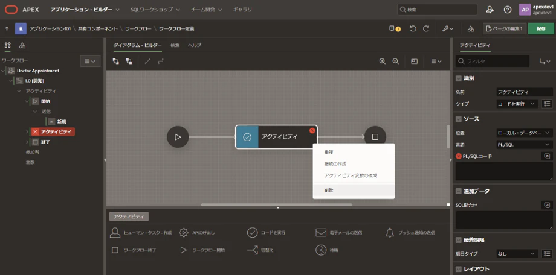Click the AP user avatar
The width and height of the screenshot is (556, 275).
click(525, 10)
